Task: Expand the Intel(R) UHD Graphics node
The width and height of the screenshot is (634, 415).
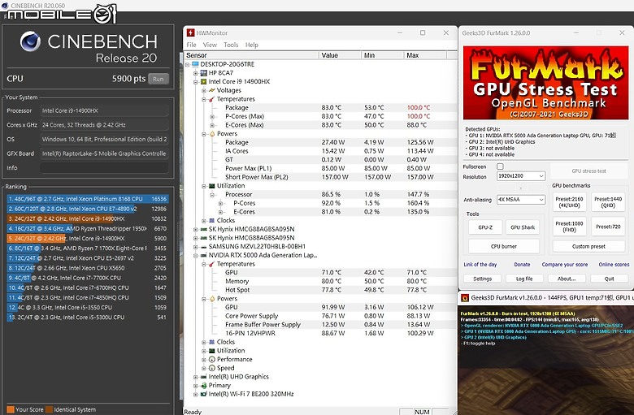Action: coord(195,377)
